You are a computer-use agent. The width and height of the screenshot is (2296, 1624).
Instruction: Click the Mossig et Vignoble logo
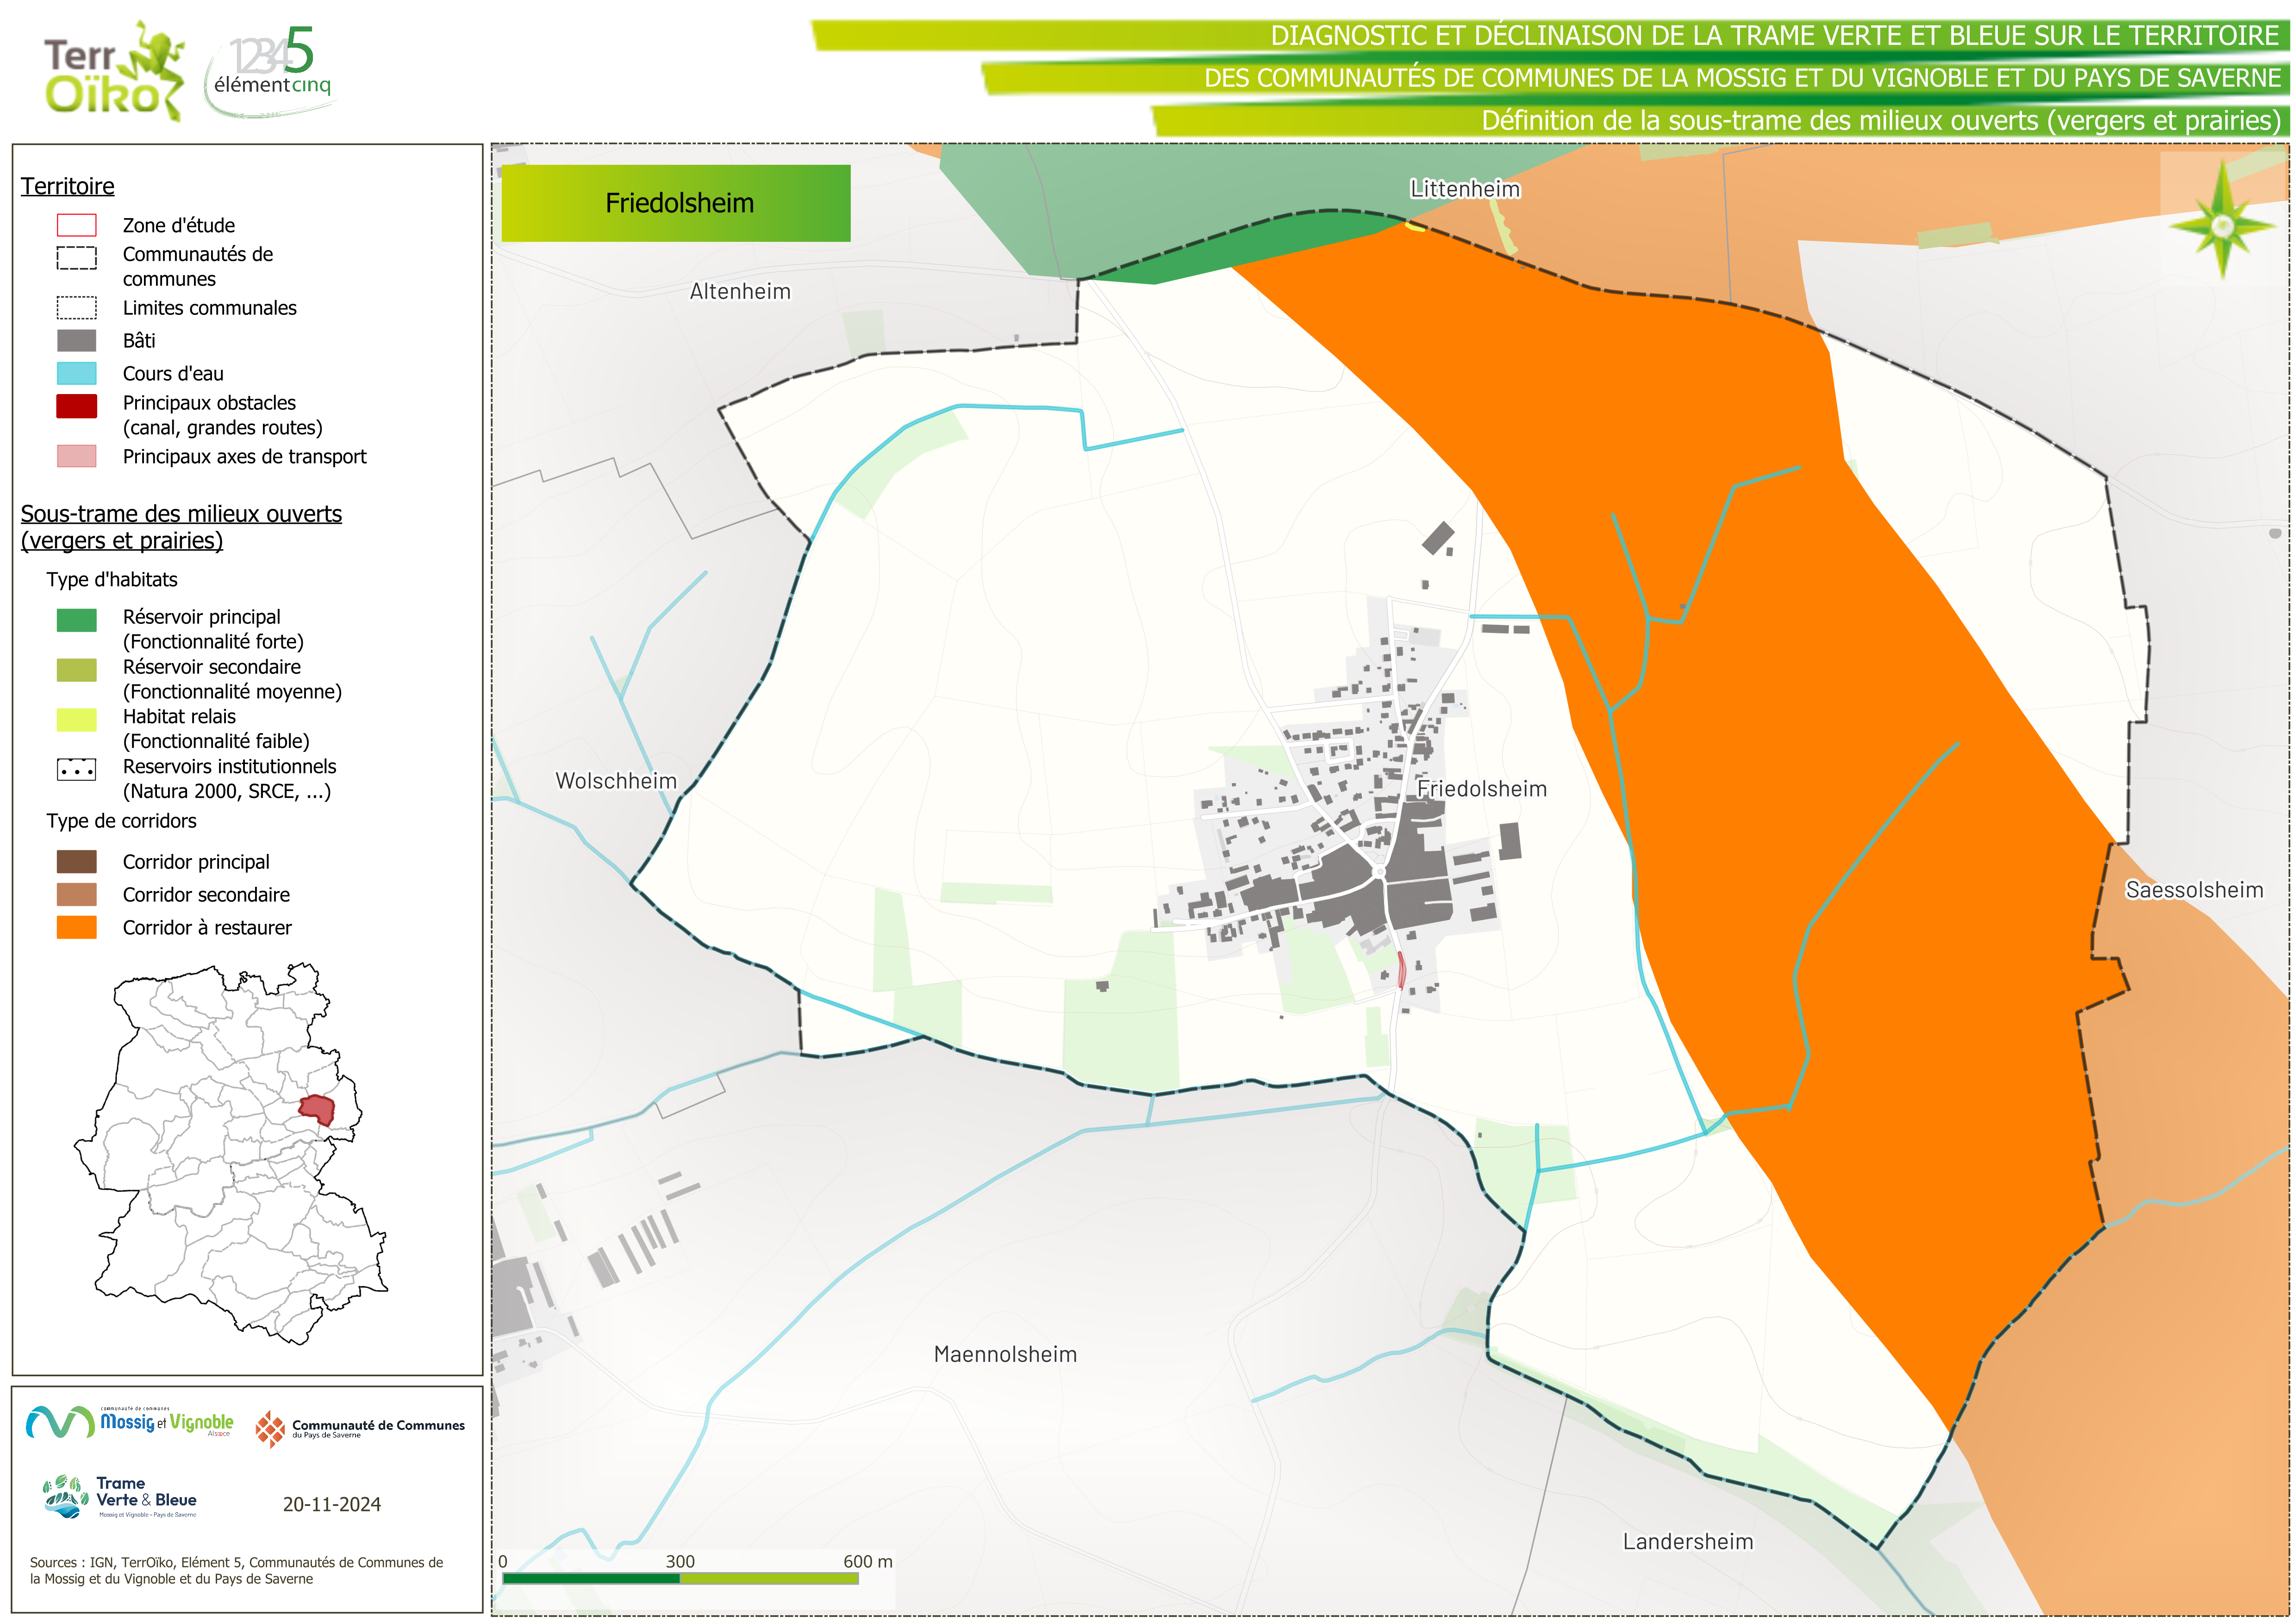click(130, 1422)
